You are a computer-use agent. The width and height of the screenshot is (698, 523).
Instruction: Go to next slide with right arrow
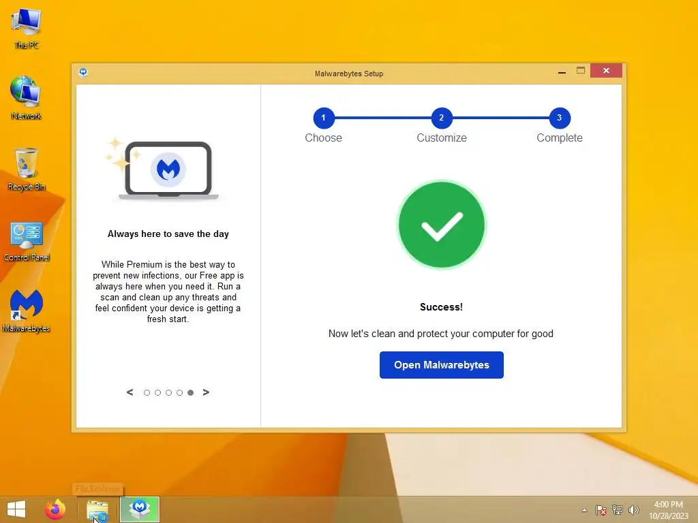(x=206, y=392)
